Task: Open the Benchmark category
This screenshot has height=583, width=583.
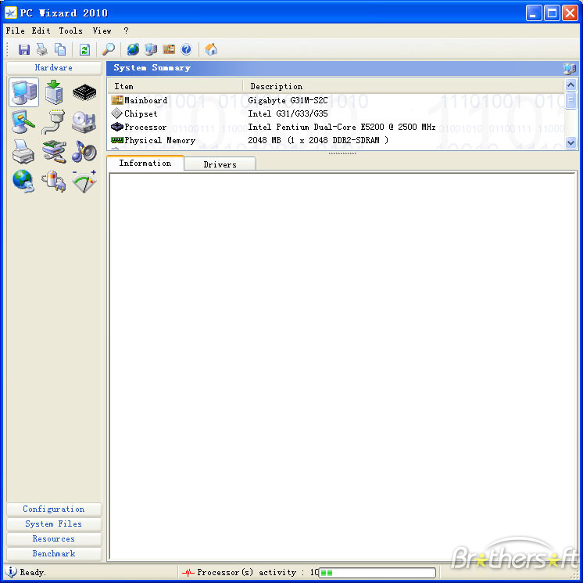Action: pyautogui.click(x=54, y=553)
